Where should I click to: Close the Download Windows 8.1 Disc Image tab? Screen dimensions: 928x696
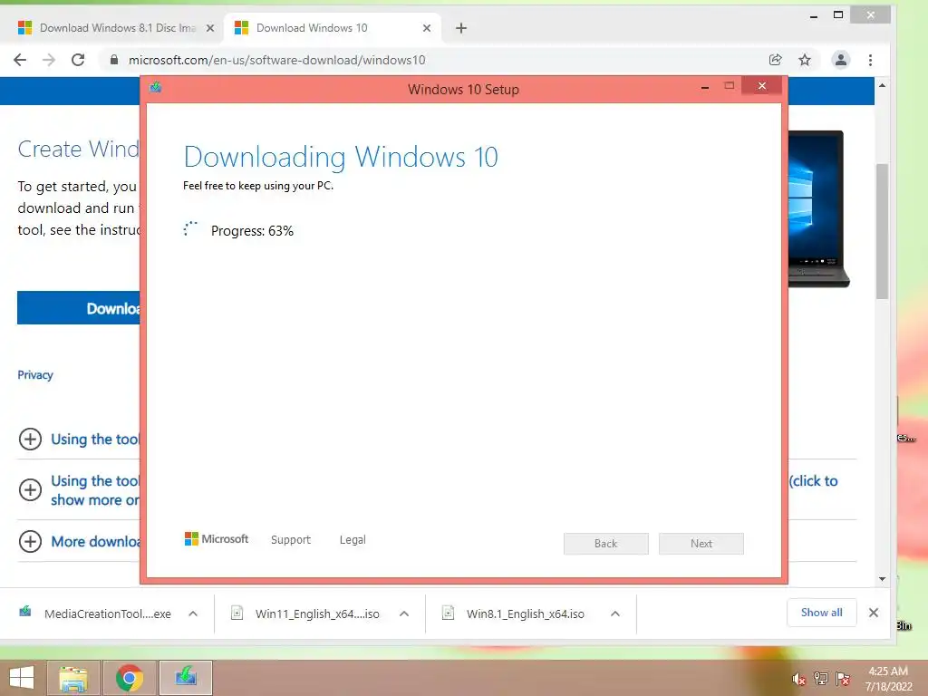click(210, 28)
